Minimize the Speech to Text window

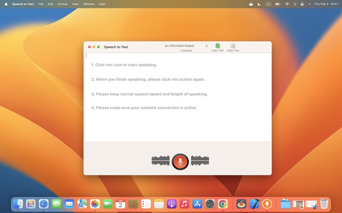[94, 47]
